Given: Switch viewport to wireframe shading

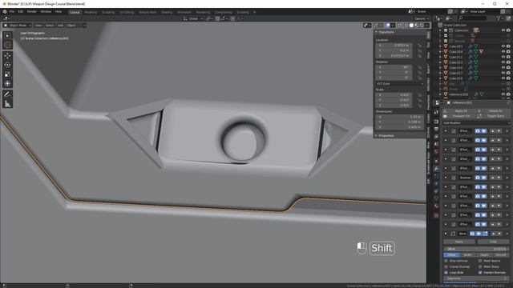Looking at the screenshot, I should [406, 25].
